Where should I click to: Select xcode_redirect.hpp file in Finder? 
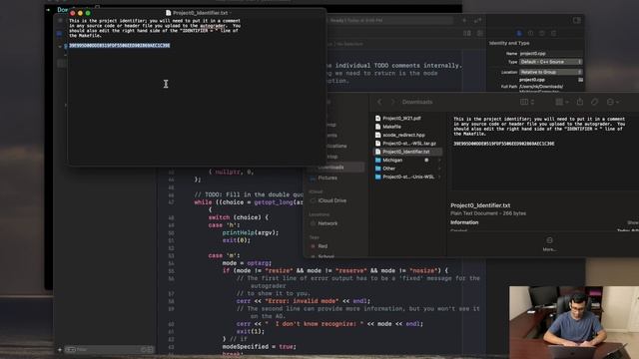(x=399, y=135)
